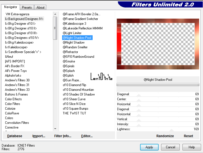The width and height of the screenshot is (203, 153).
Task: Click Randomize to shuffle settings
Action: (165, 136)
